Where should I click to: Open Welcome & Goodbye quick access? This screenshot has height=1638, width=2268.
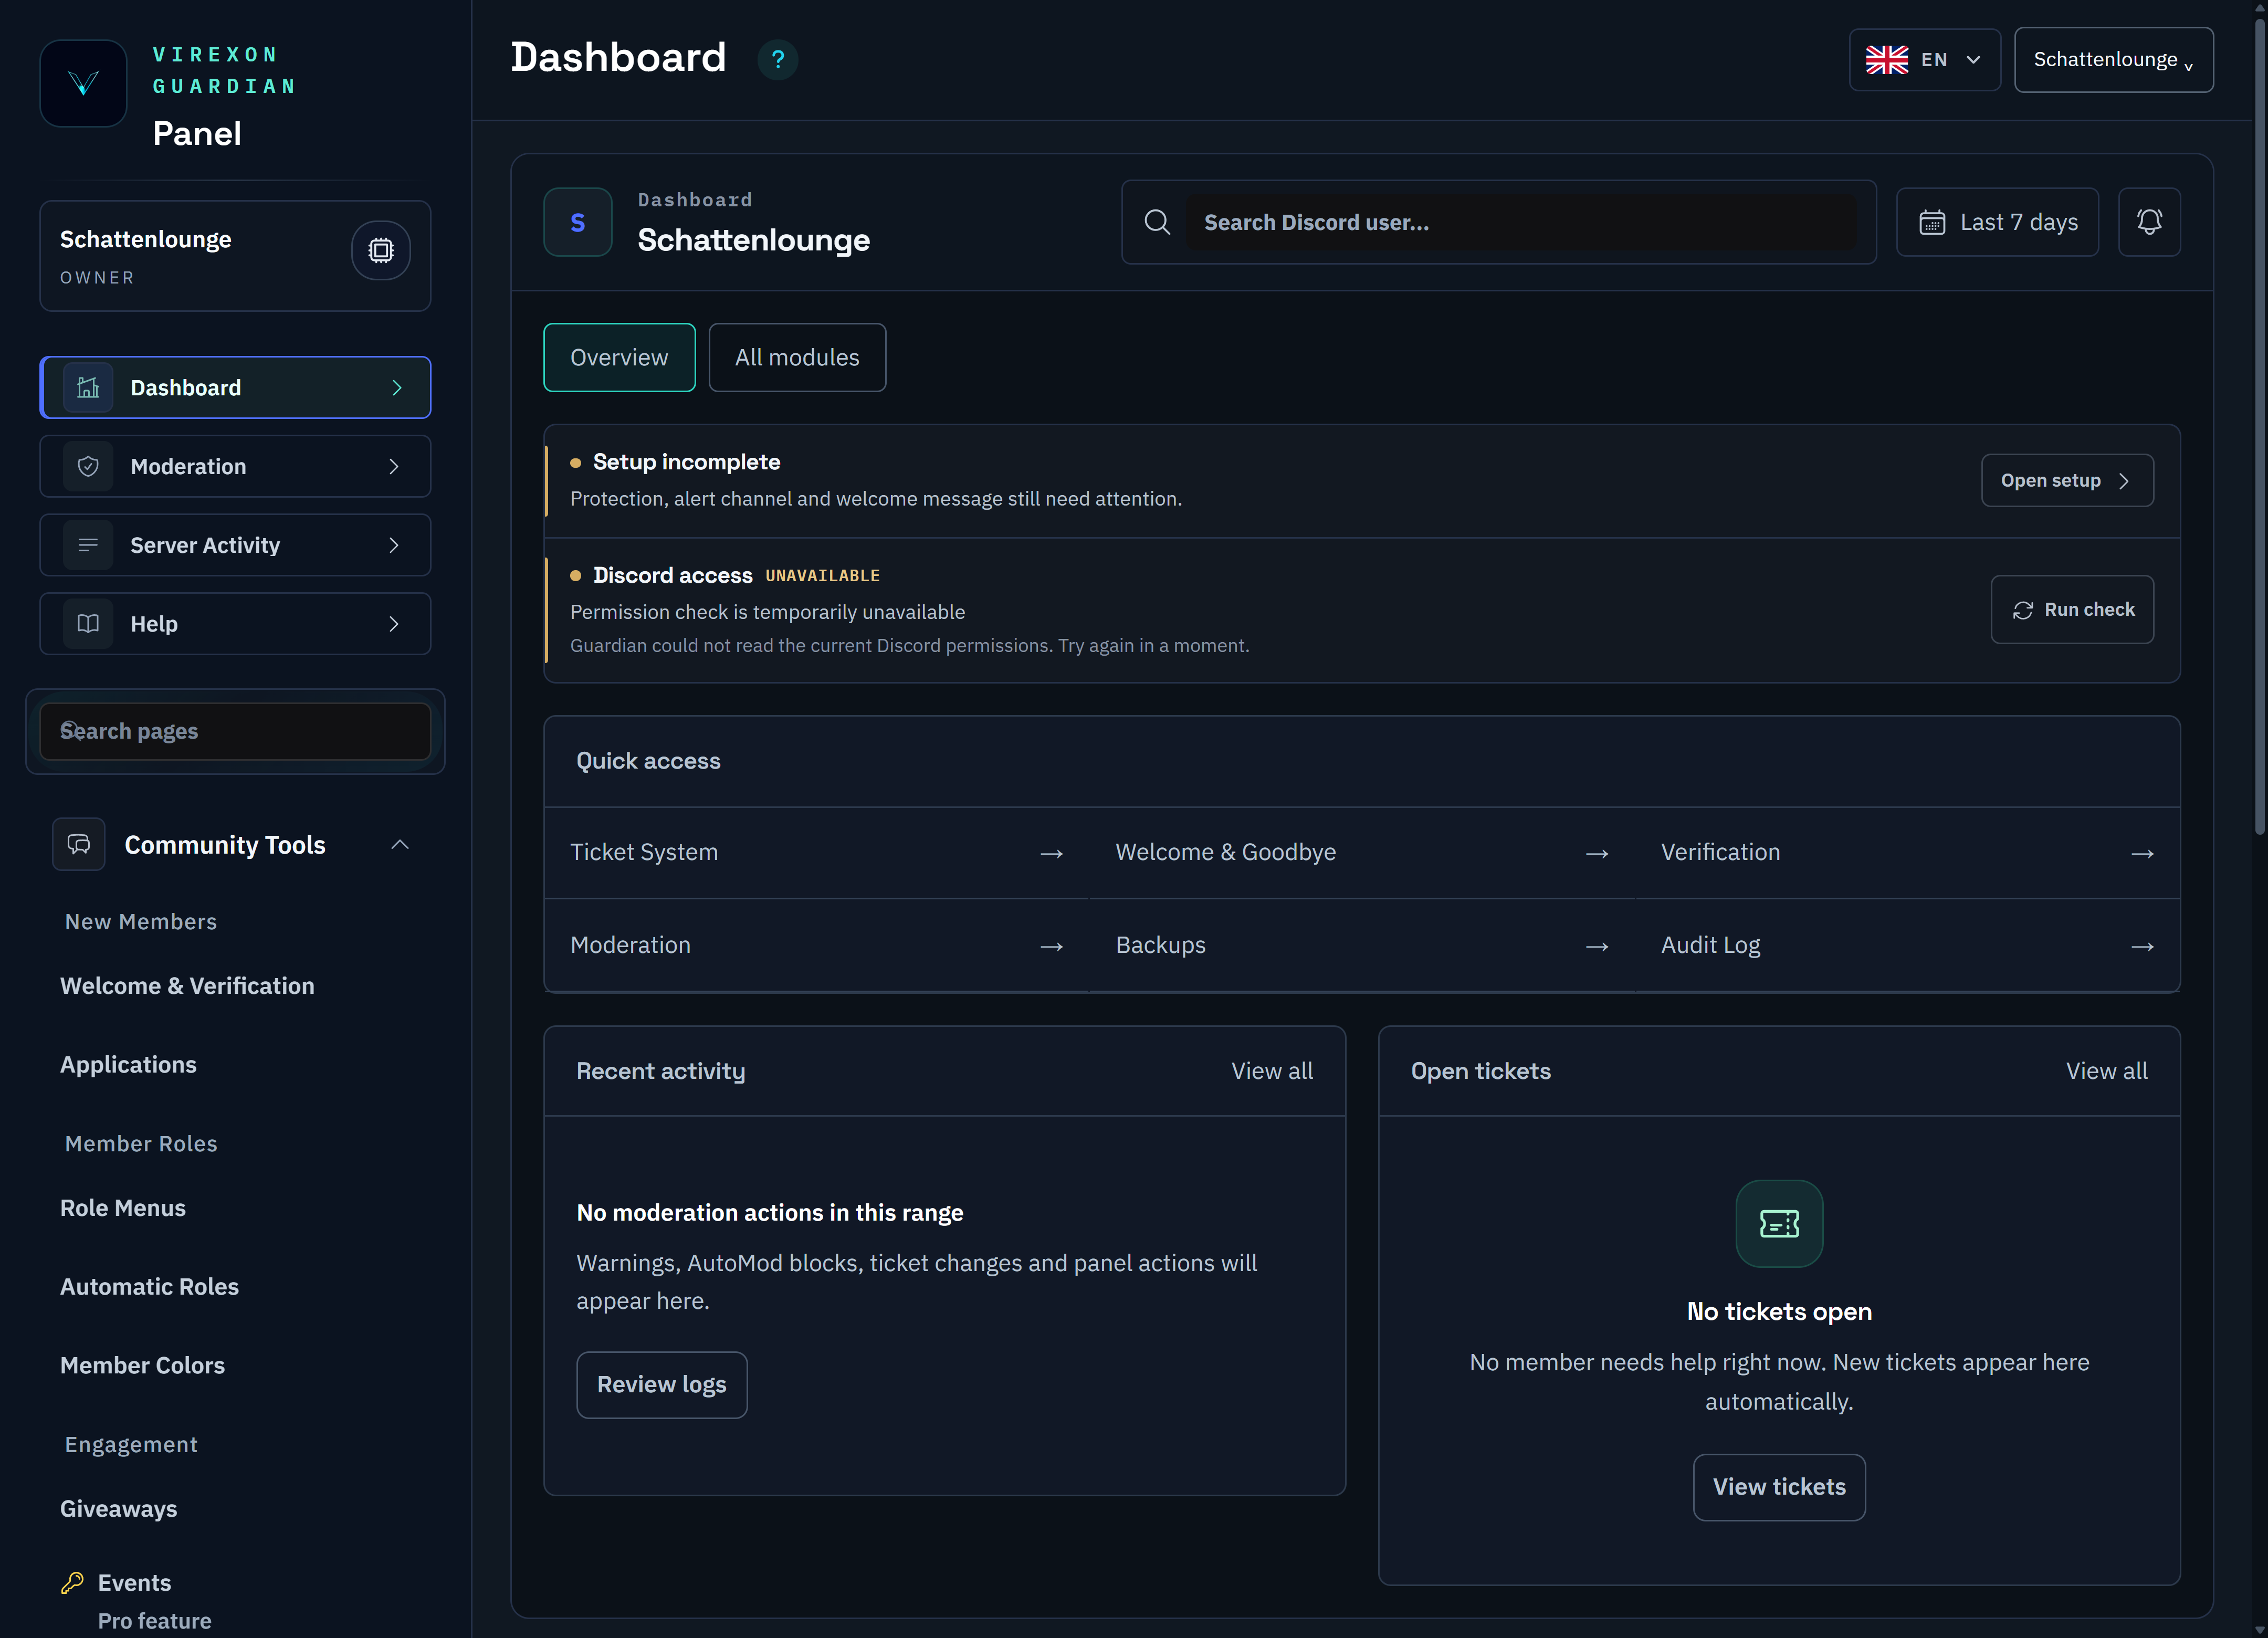click(x=1362, y=853)
